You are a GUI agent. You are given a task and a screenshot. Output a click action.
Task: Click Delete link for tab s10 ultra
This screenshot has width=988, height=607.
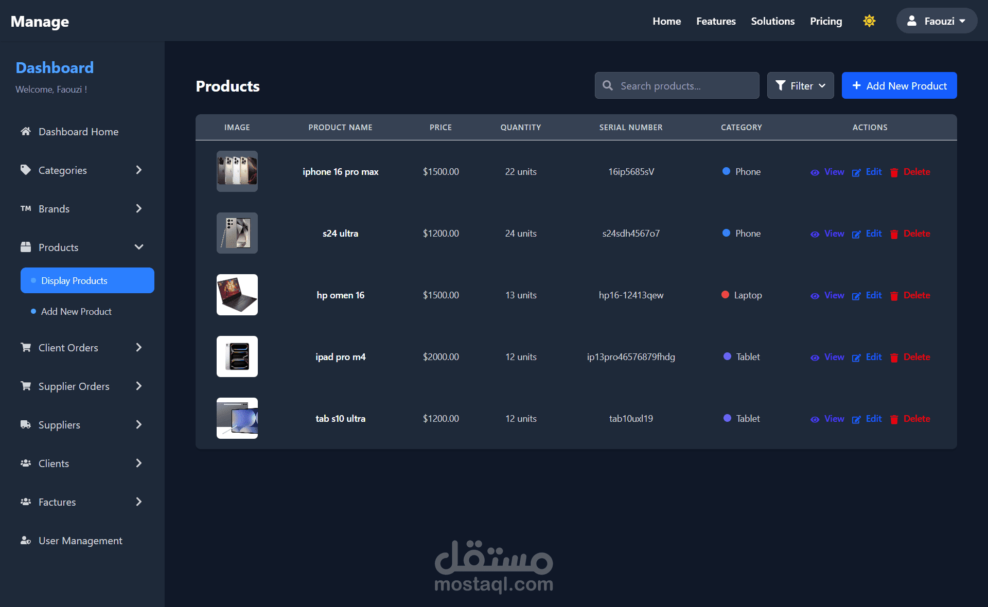916,419
